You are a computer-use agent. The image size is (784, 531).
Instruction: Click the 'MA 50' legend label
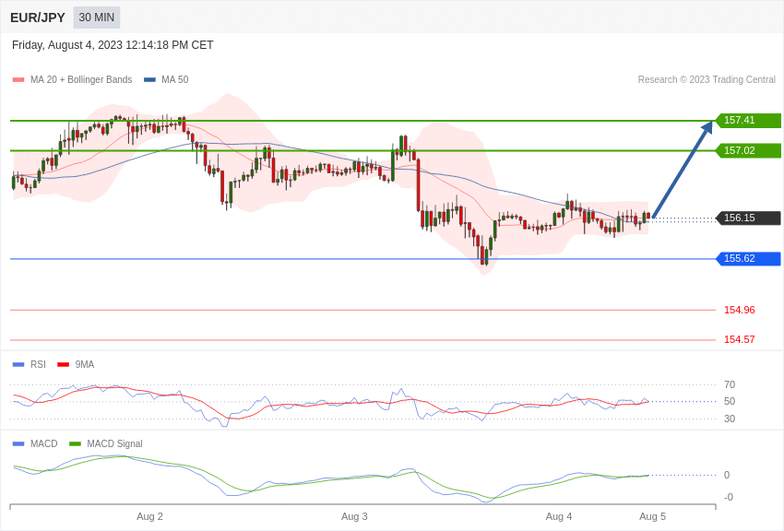(175, 80)
